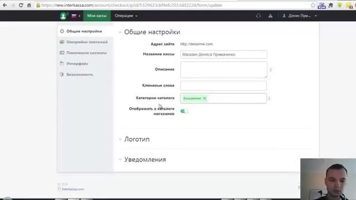
Task: Click the browser back arrow
Action: (x=5, y=5)
